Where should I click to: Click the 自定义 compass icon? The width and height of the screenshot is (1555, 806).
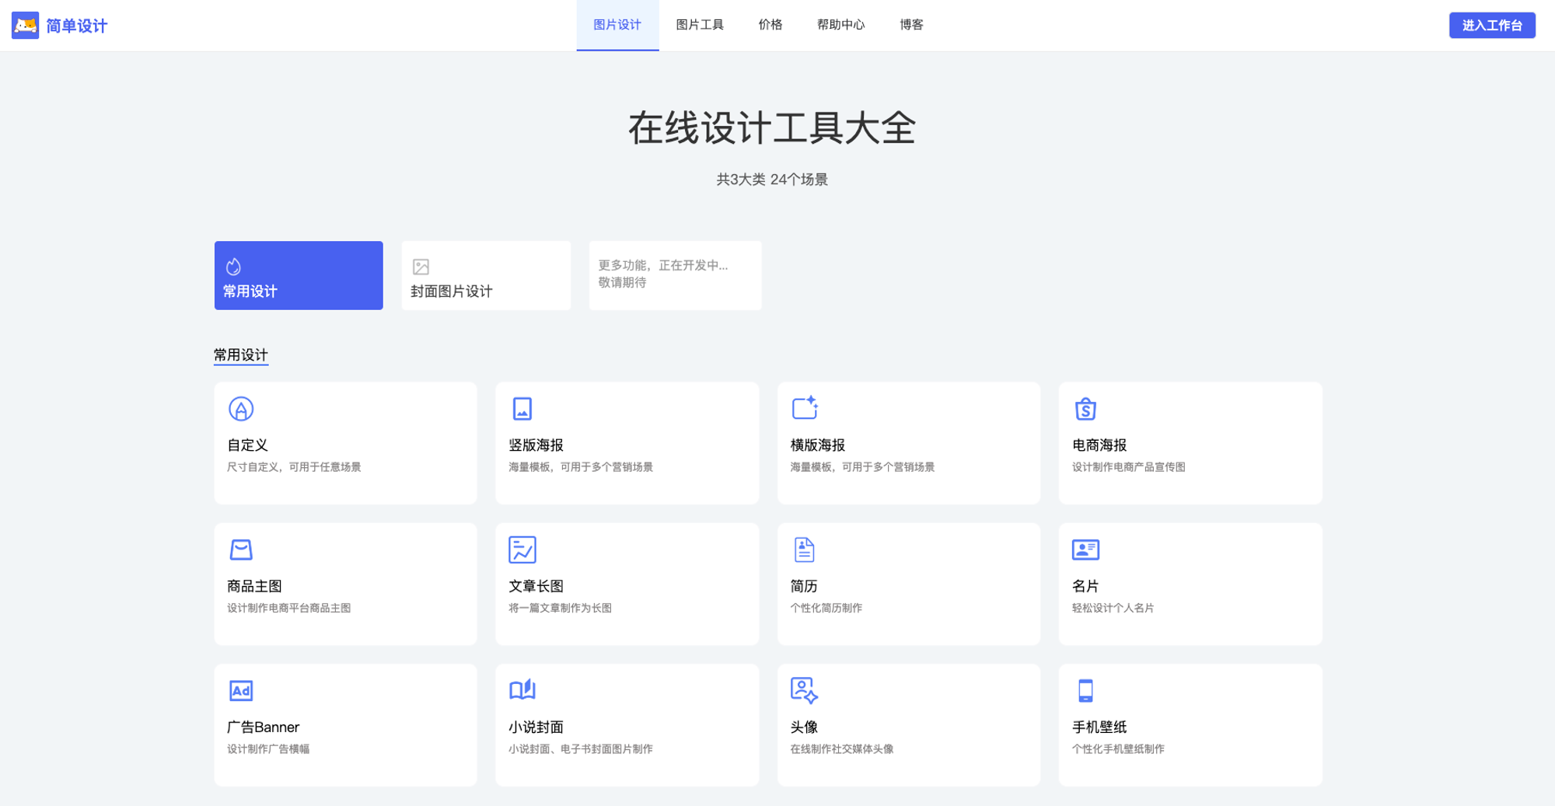pos(241,409)
